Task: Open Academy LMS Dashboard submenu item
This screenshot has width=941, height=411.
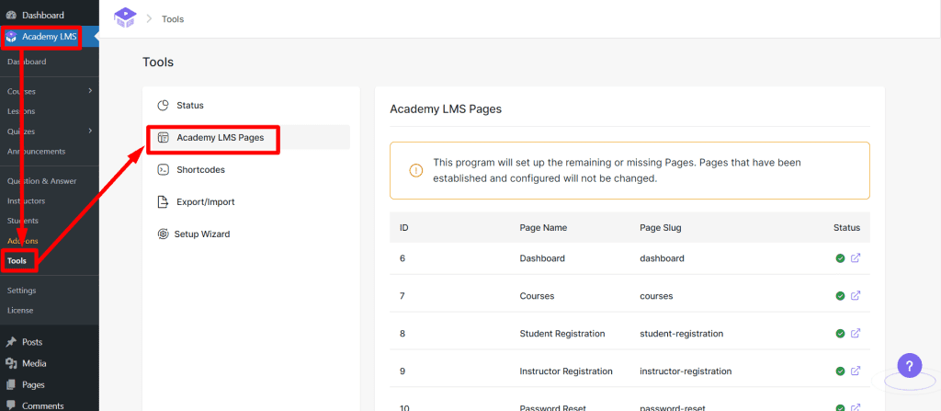Action: (x=27, y=62)
